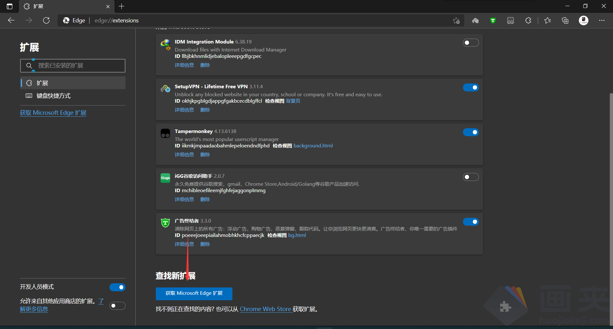Open the SetupVPN toolbar icon
The width and height of the screenshot is (613, 329).
475,20
